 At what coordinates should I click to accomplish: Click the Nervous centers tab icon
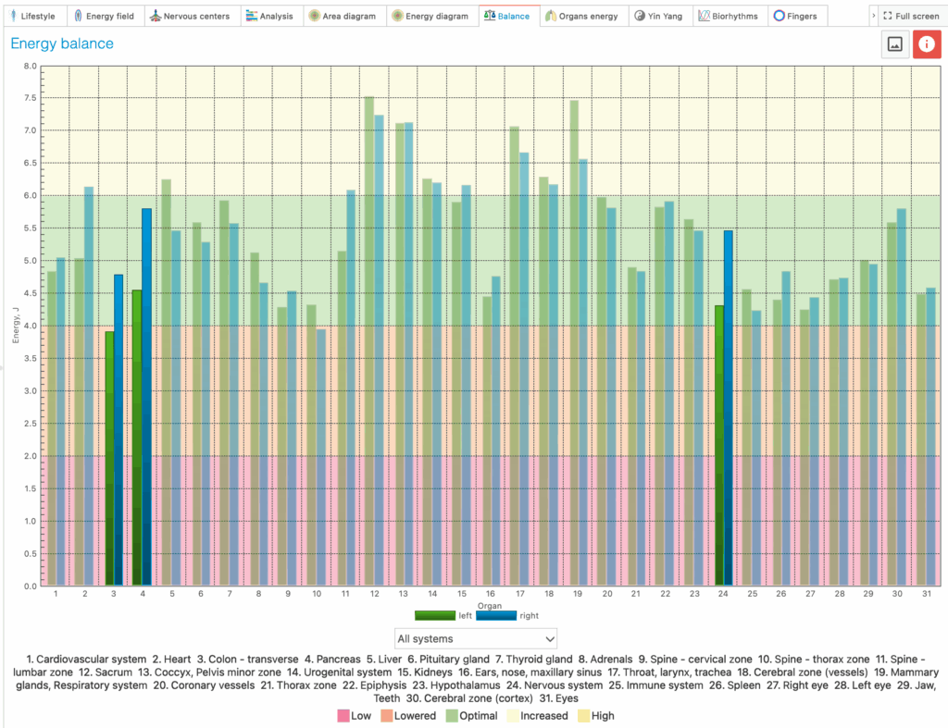[x=156, y=16]
